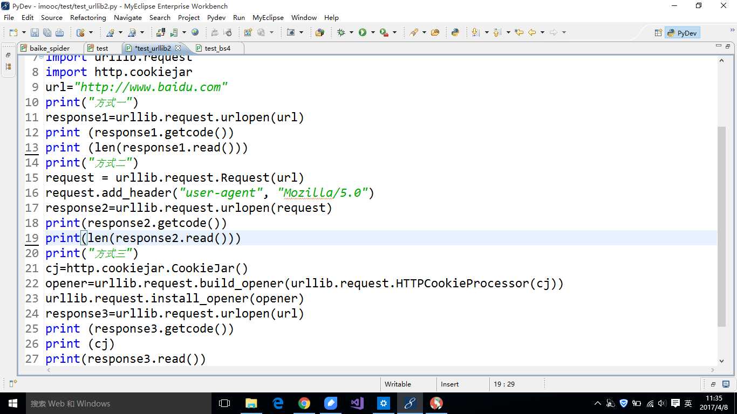Switch to the baike_spider editor tab
The image size is (737, 414).
(49, 48)
